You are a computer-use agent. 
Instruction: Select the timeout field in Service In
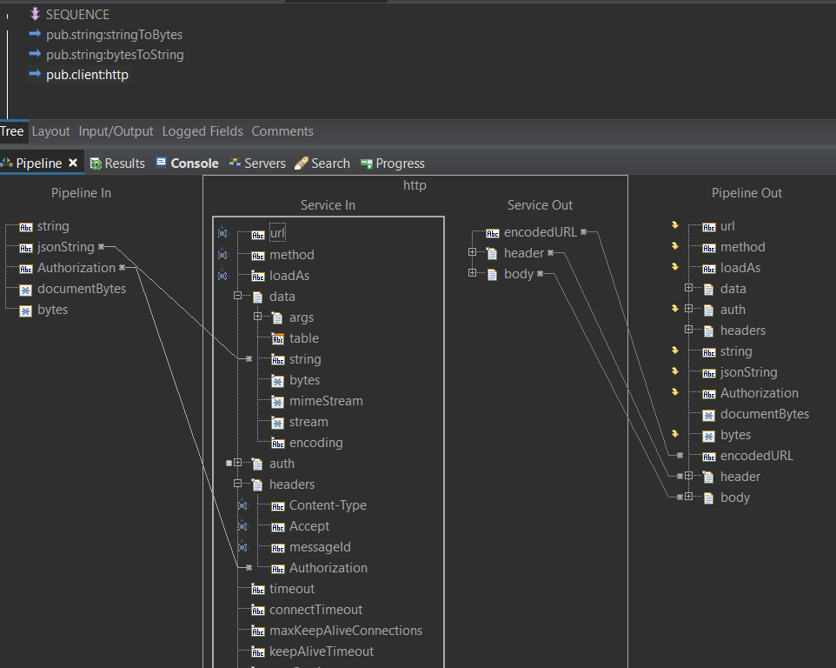pos(291,588)
